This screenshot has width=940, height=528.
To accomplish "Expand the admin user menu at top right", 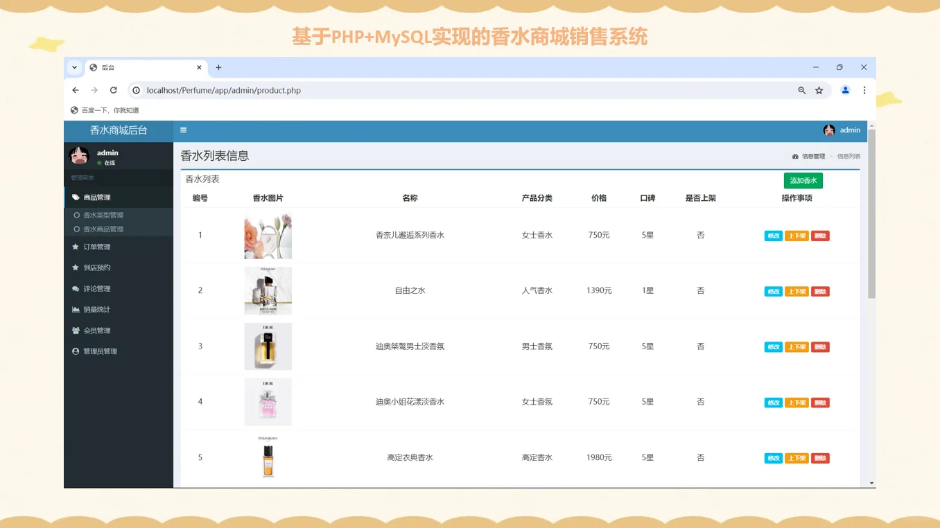I will [842, 130].
